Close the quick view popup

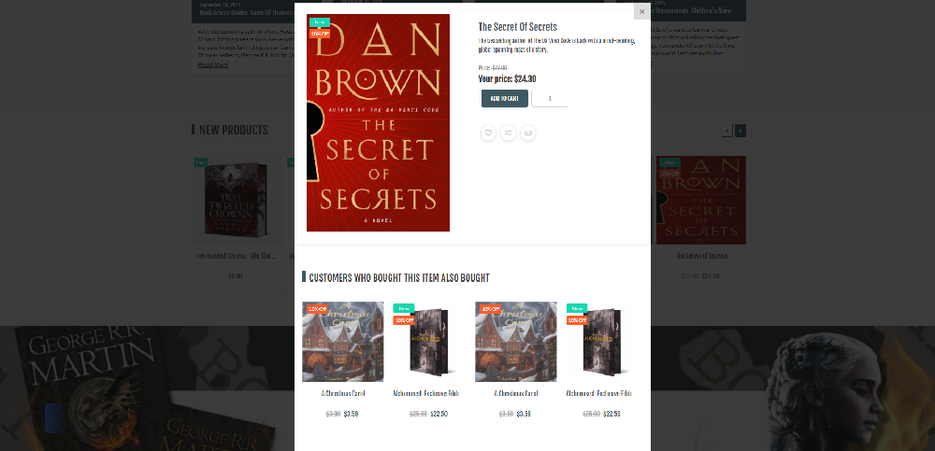[641, 11]
